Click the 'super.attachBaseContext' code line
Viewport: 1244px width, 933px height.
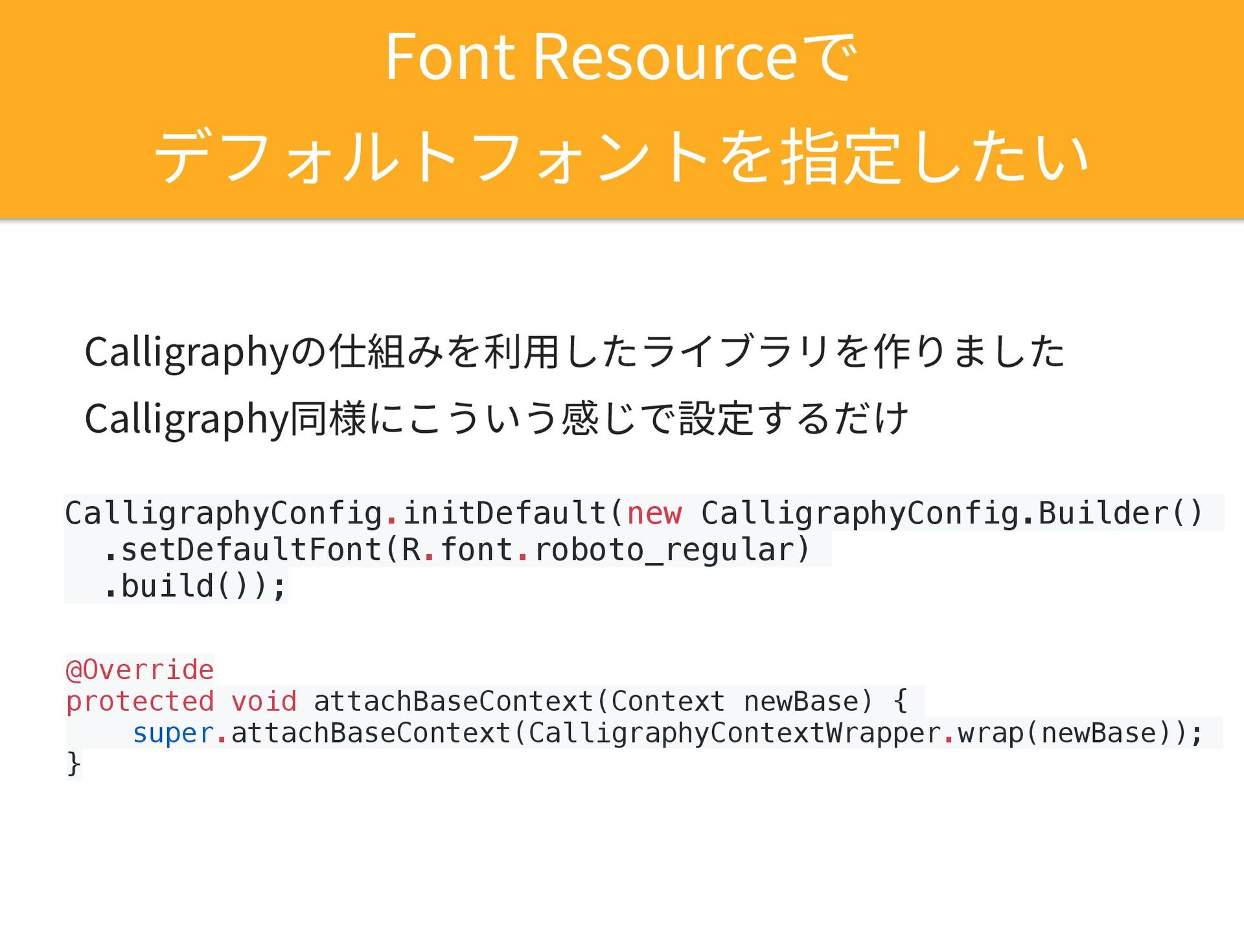pos(667,733)
